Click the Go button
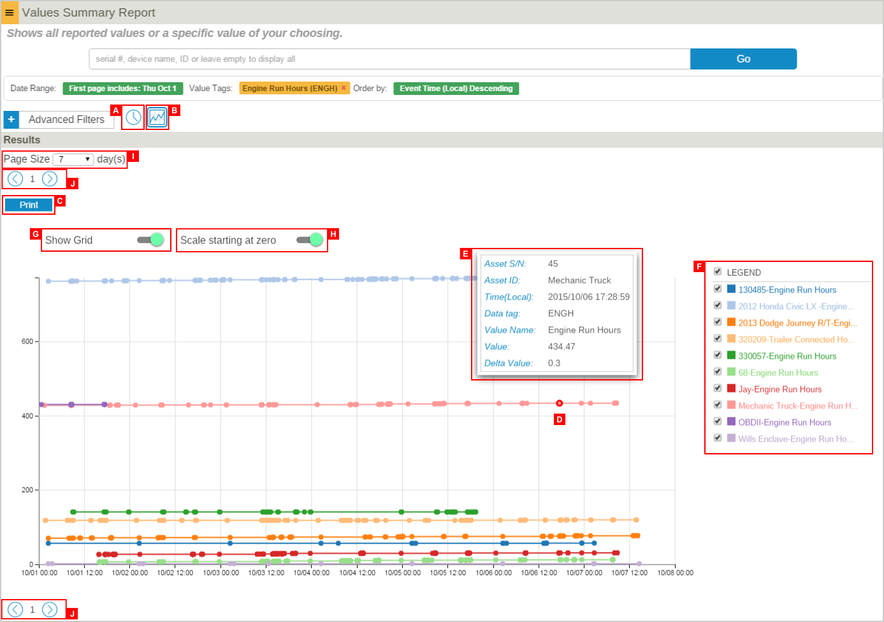The image size is (884, 622). coord(743,59)
